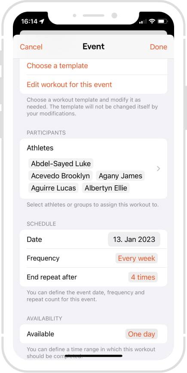Open 'Edit workout for this event'

pyautogui.click(x=69, y=85)
